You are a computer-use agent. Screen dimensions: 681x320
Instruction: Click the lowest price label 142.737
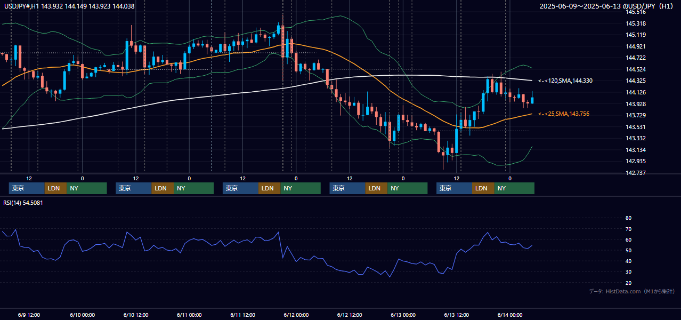pyautogui.click(x=636, y=173)
